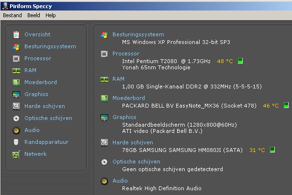This screenshot has height=195, width=292.
Task: Select the Optische schijven disc icon in sidebar
Action: point(16,118)
